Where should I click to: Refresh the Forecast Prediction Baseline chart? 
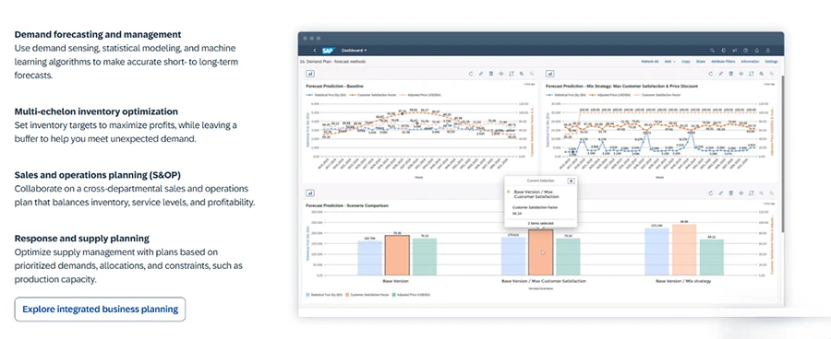click(471, 74)
